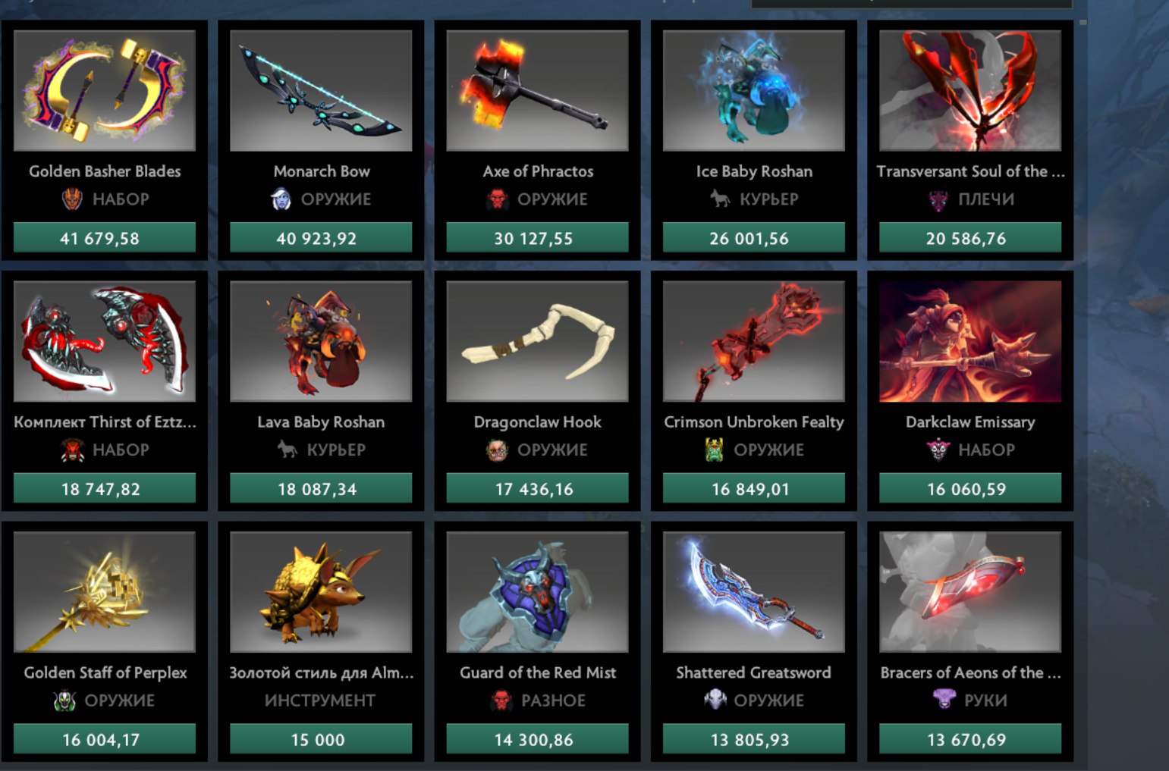
Task: Click the hero icon beside Axe of Phractos
Action: [498, 199]
